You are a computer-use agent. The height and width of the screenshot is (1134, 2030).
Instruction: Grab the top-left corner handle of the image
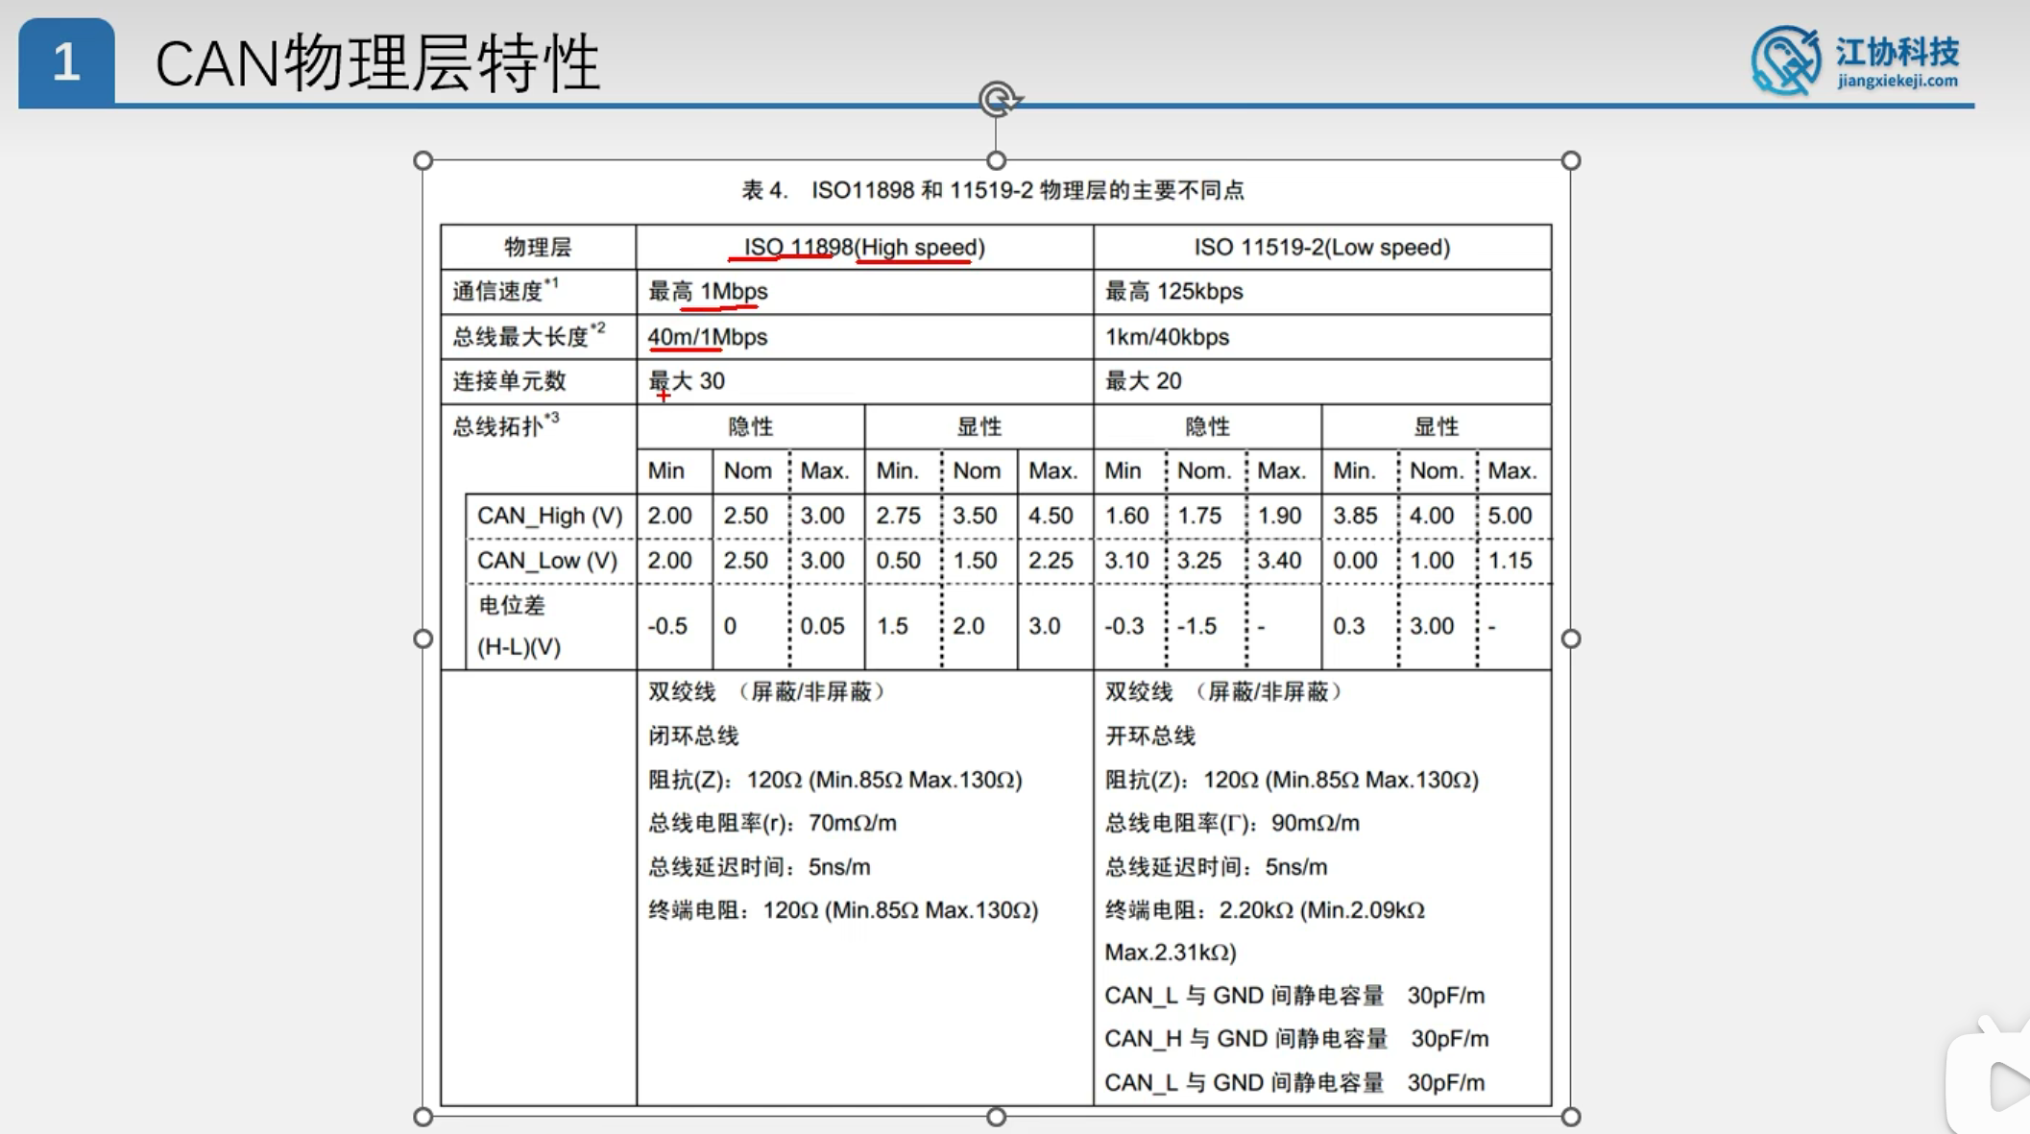pyautogui.click(x=423, y=160)
